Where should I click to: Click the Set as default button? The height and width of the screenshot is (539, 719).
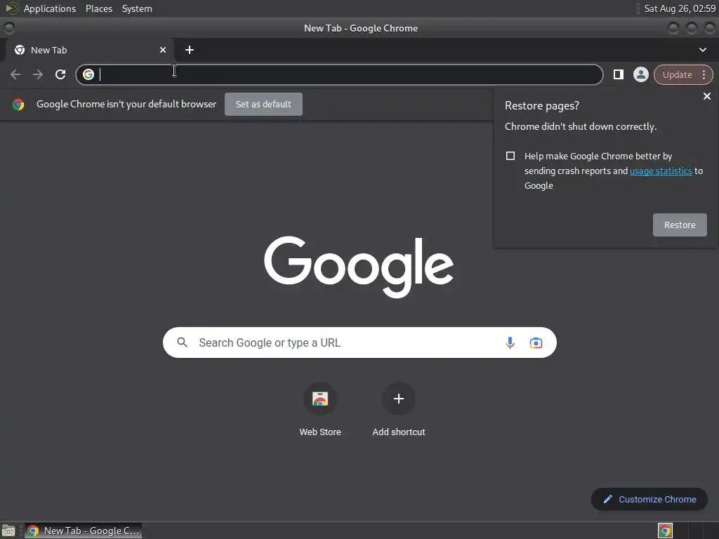pyautogui.click(x=263, y=104)
